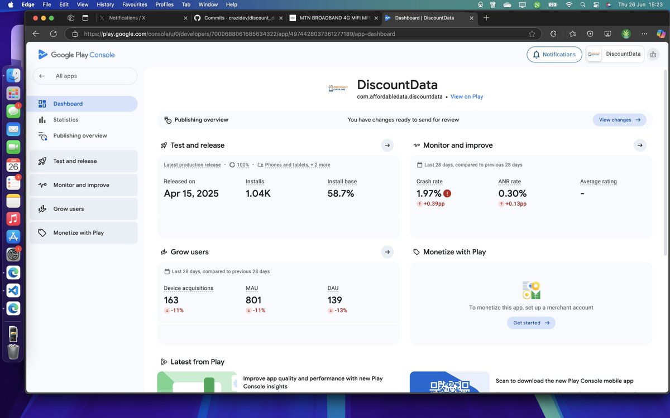
Task: Open the History menu in the menu bar
Action: [x=105, y=4]
